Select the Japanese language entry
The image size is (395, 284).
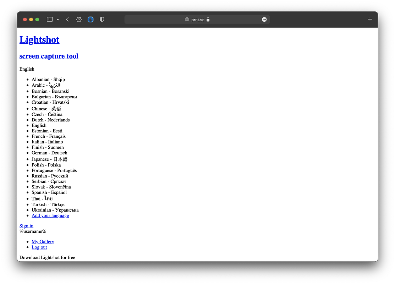(50, 159)
